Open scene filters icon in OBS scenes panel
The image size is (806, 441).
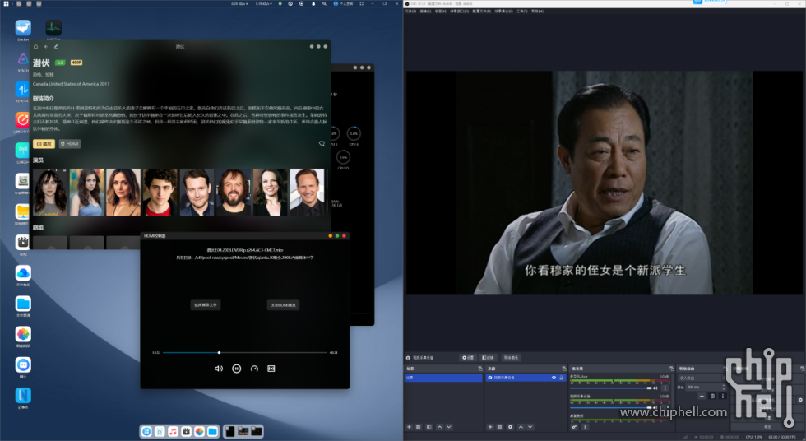pos(428,427)
